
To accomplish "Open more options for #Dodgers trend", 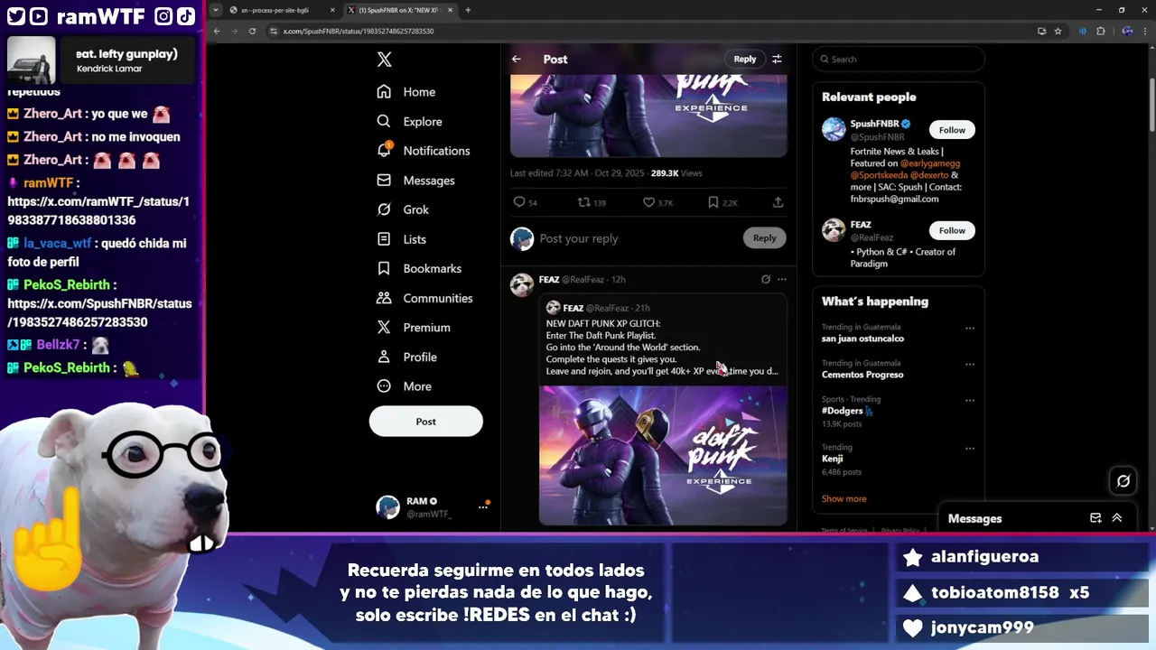I will coord(970,400).
